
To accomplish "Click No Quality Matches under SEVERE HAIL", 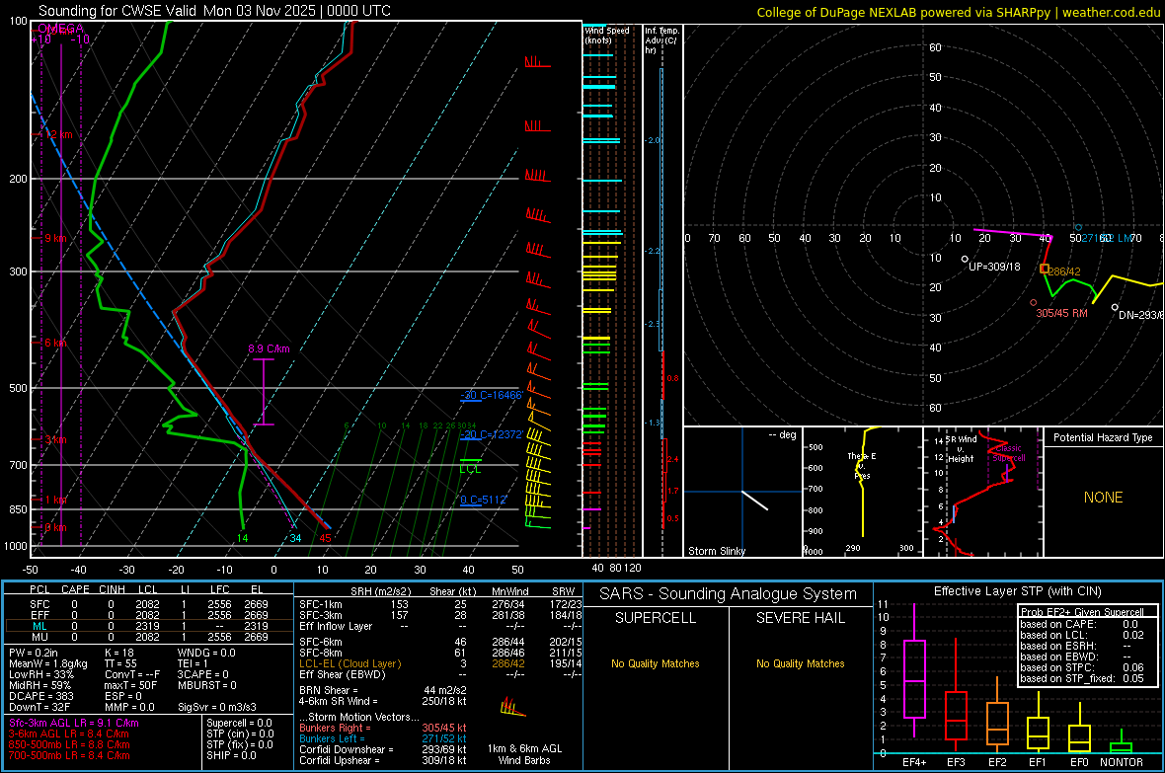I will coord(800,663).
